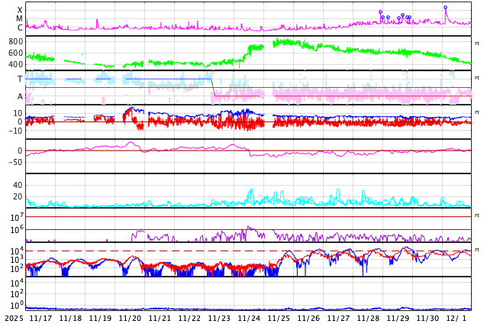Click the X flare class axis label

[x=20, y=11]
